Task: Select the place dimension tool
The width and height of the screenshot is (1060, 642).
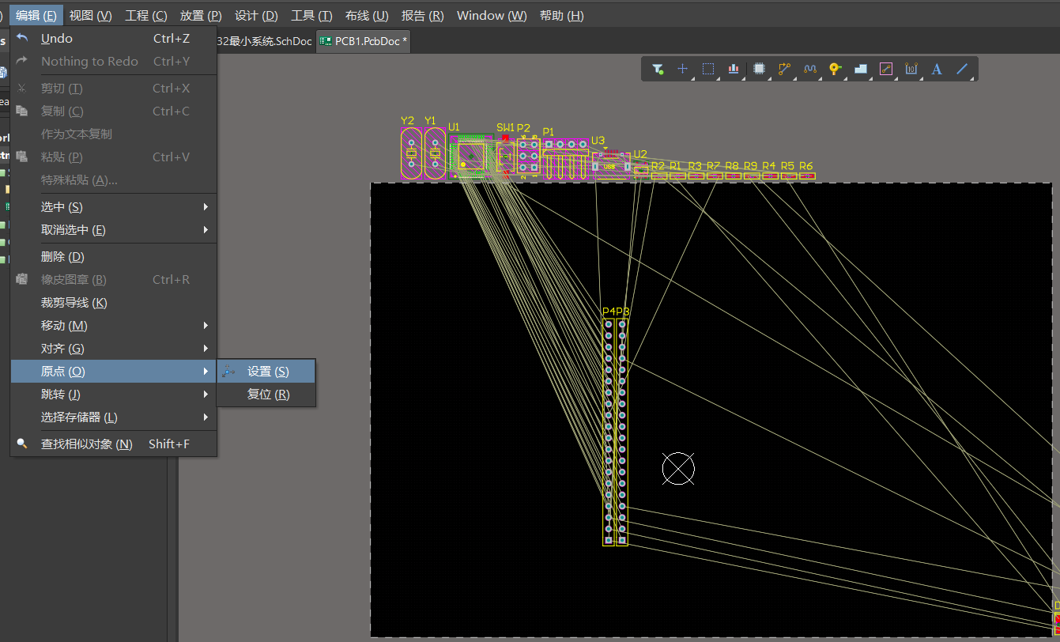Action: pos(911,70)
